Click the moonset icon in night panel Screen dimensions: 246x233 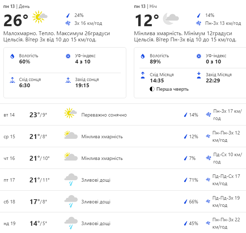tap(199, 75)
